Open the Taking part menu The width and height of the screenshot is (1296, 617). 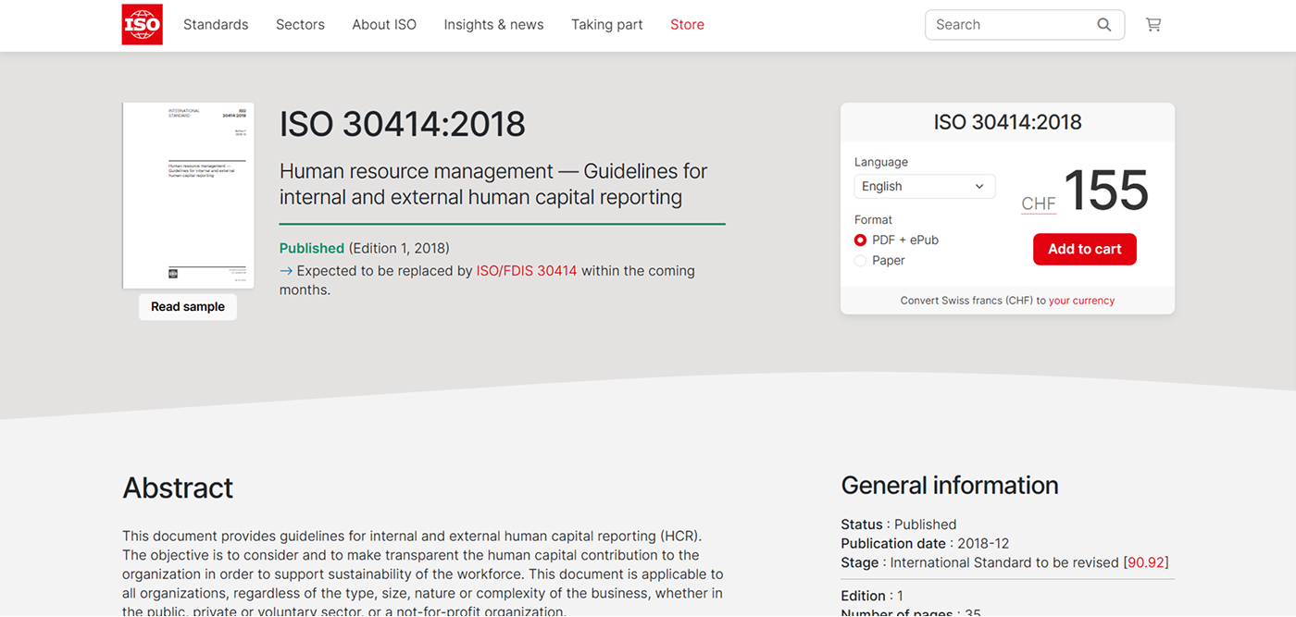coord(606,25)
